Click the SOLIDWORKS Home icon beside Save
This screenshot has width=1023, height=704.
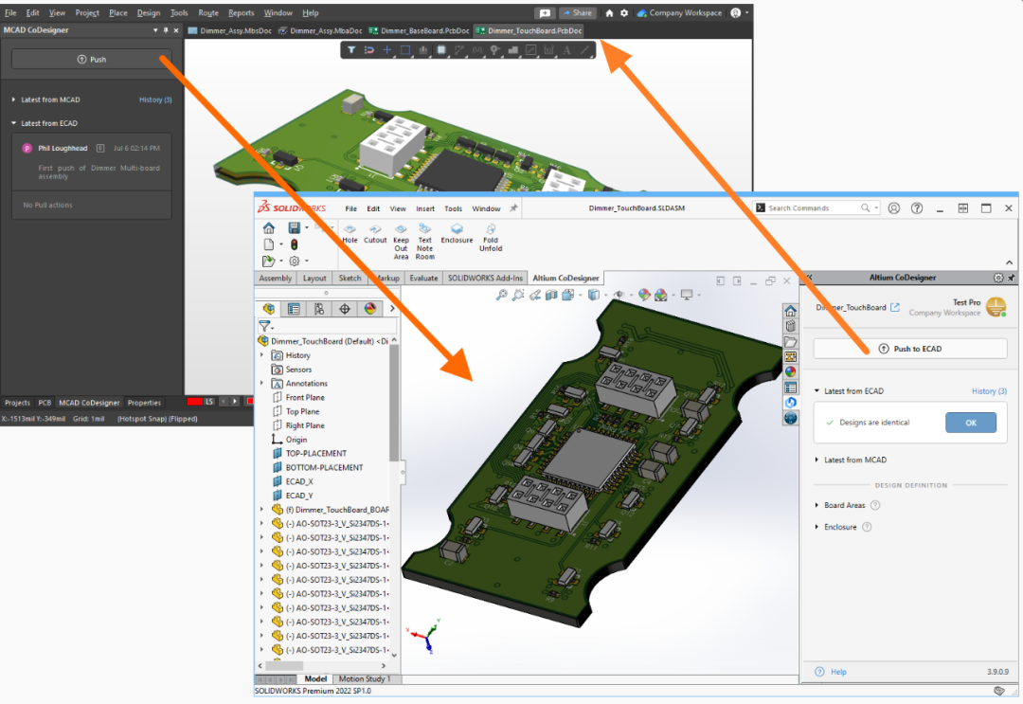[269, 227]
